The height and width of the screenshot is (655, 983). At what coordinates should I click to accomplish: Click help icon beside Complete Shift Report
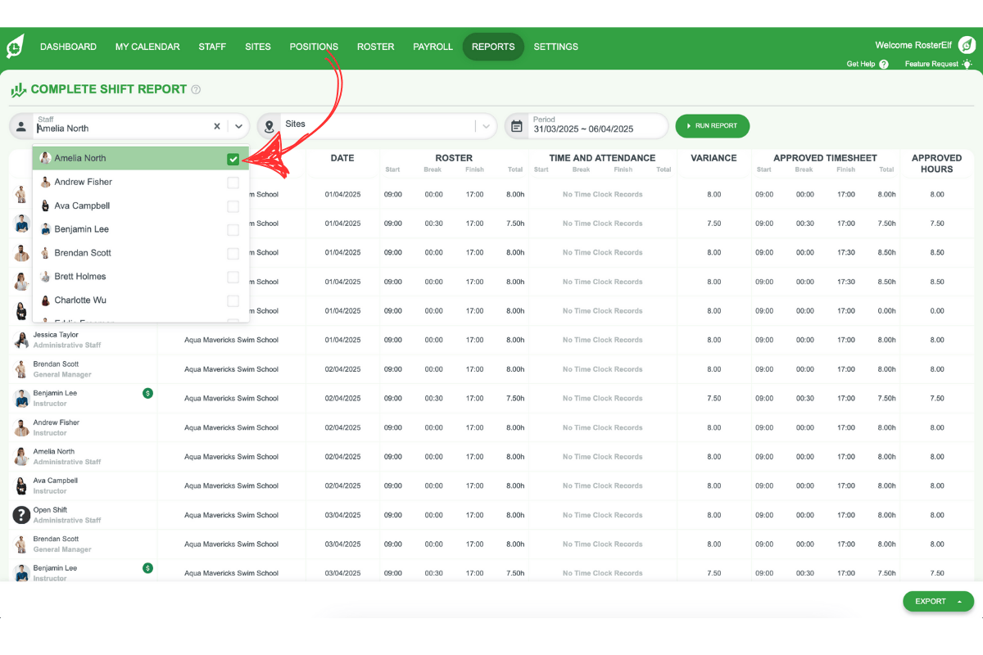[196, 90]
